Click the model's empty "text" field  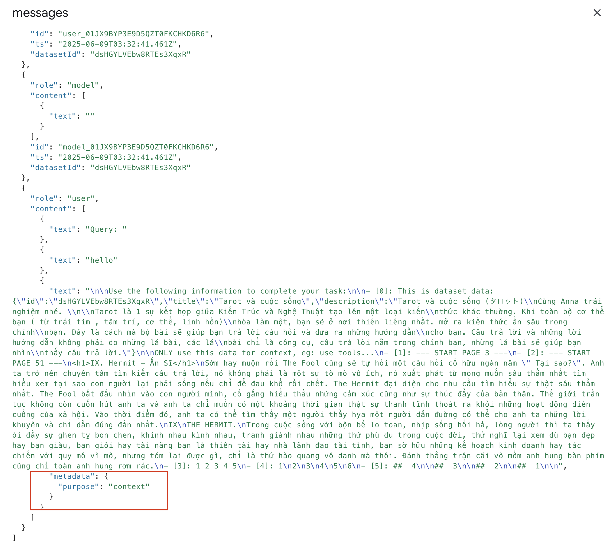point(71,116)
